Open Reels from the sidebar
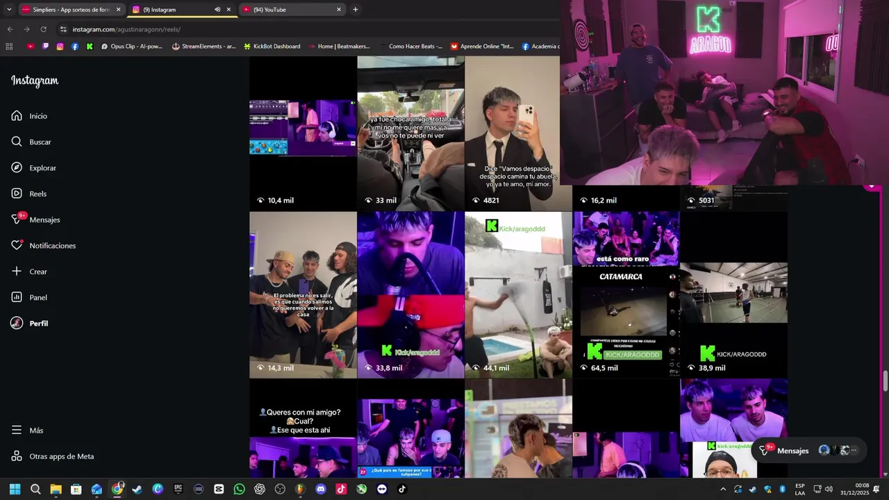 tap(28, 194)
